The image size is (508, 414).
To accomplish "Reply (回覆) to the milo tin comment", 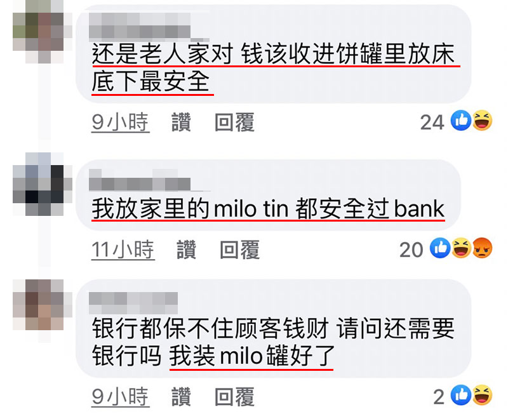I will pyautogui.click(x=240, y=250).
